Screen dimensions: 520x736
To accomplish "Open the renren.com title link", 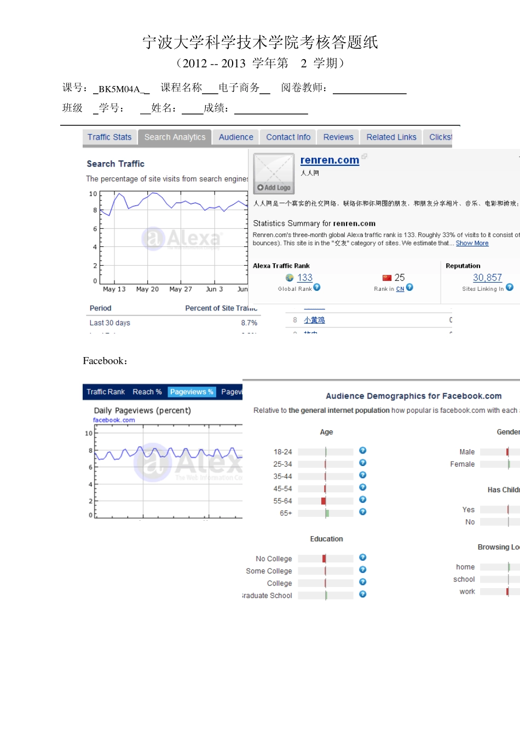I will 330,160.
